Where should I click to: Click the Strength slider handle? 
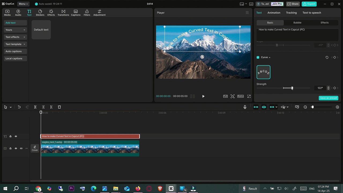[x=292, y=88]
